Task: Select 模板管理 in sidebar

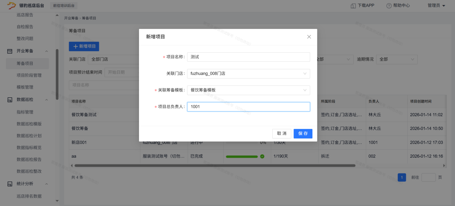Action: [25, 87]
